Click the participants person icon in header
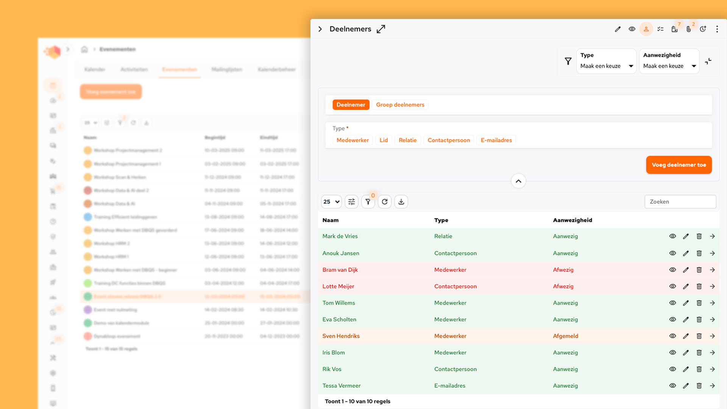 coord(646,29)
